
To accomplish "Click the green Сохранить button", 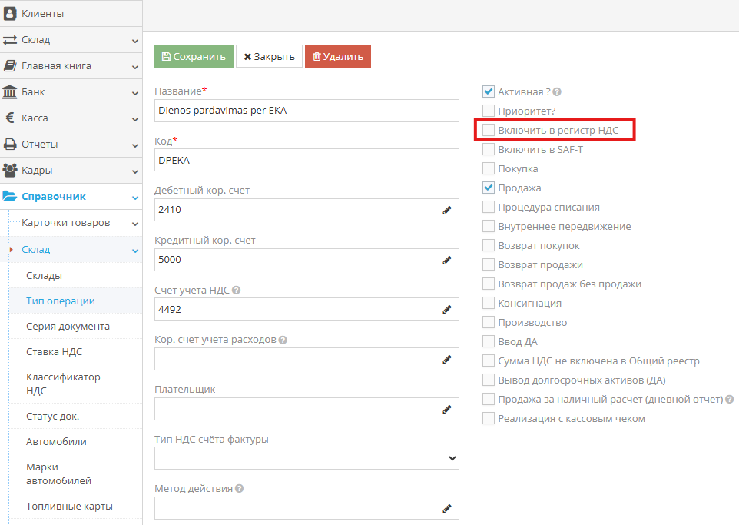I will [x=194, y=57].
